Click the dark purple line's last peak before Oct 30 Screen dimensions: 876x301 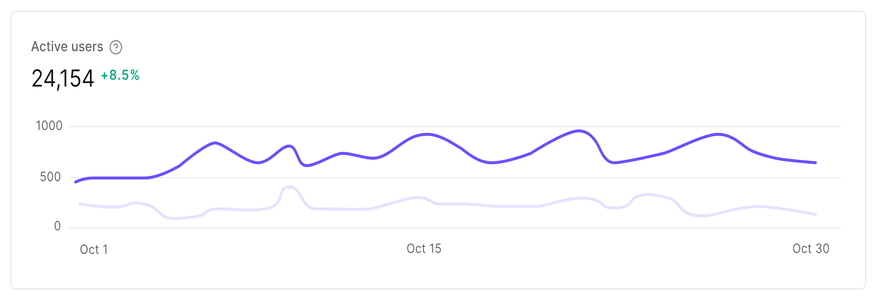tap(718, 134)
